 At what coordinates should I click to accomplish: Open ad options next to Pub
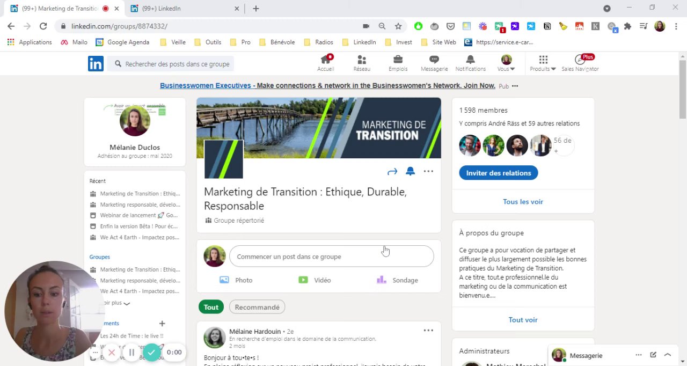pyautogui.click(x=515, y=86)
